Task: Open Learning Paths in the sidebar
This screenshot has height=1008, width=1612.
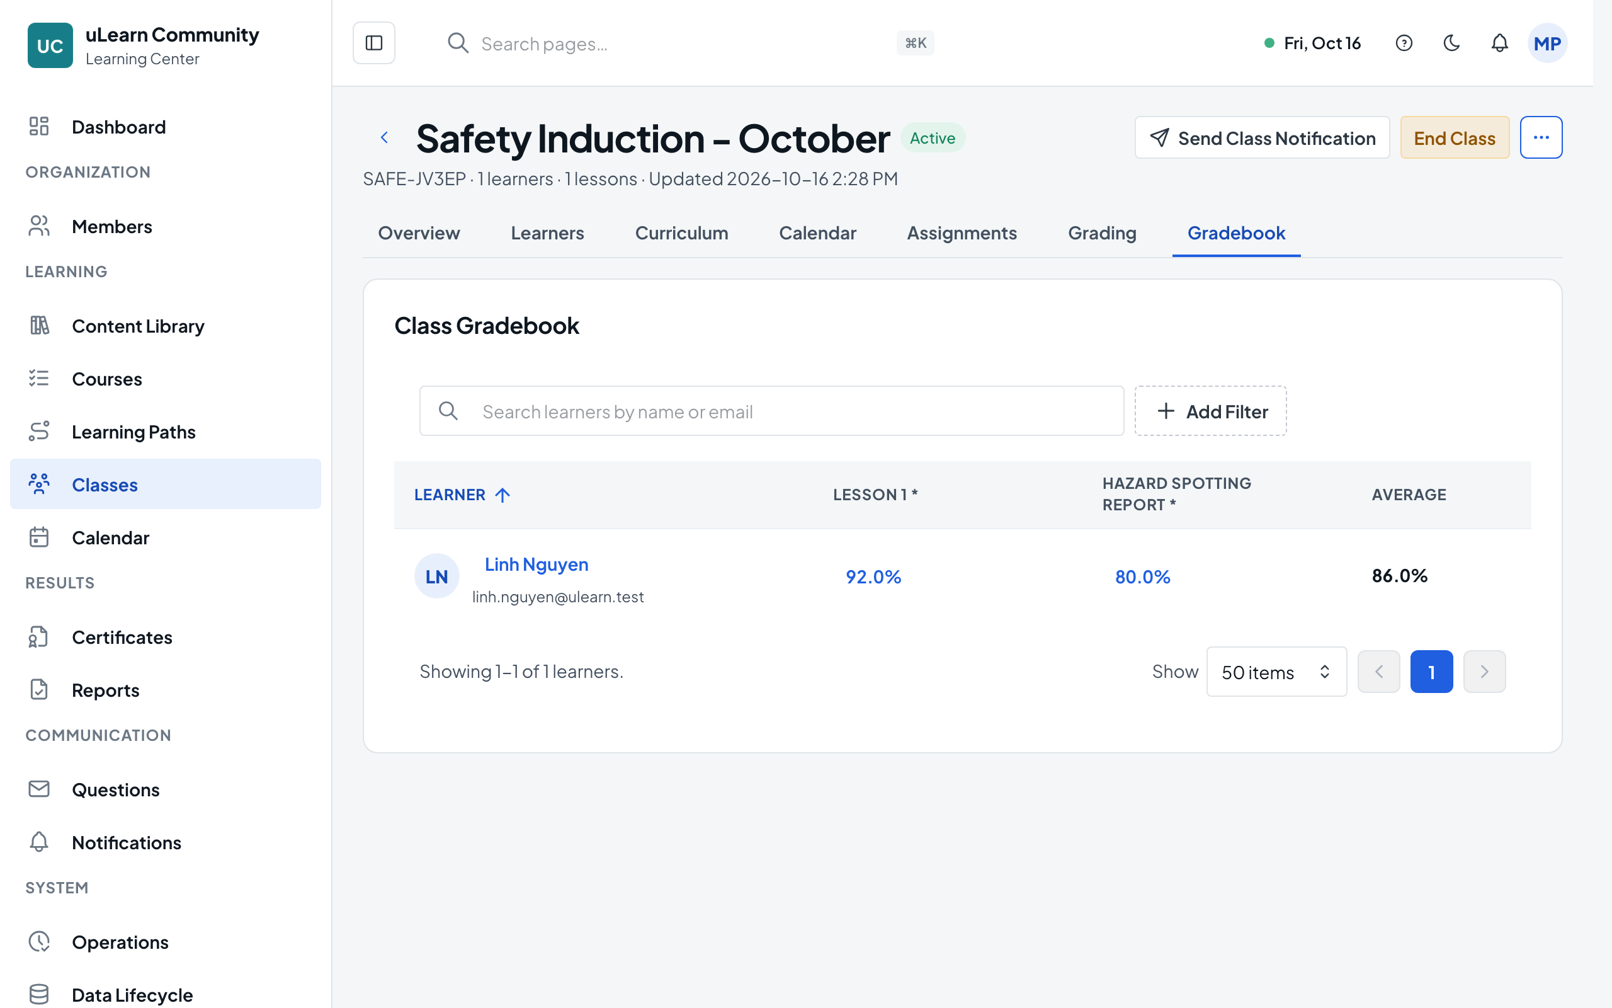Action: [x=165, y=432]
